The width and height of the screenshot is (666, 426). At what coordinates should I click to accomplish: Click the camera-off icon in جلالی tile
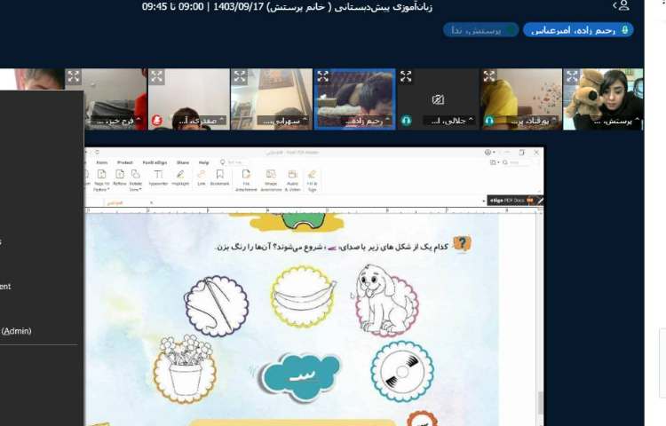coord(438,99)
